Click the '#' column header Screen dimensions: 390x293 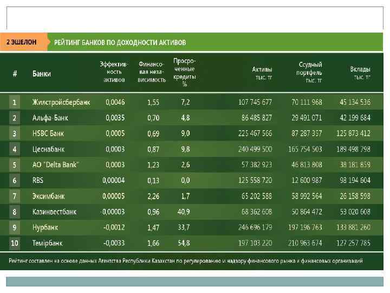pos(15,73)
